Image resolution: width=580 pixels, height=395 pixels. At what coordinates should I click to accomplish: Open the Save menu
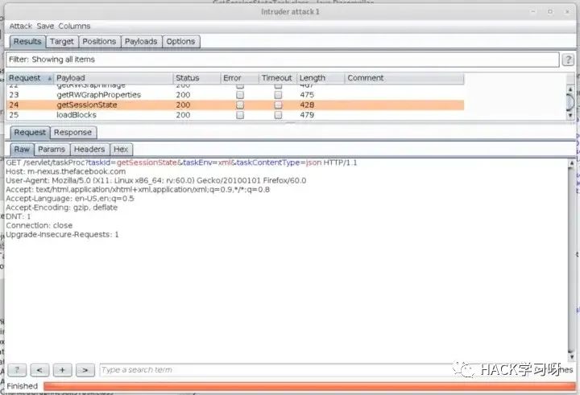[45, 26]
